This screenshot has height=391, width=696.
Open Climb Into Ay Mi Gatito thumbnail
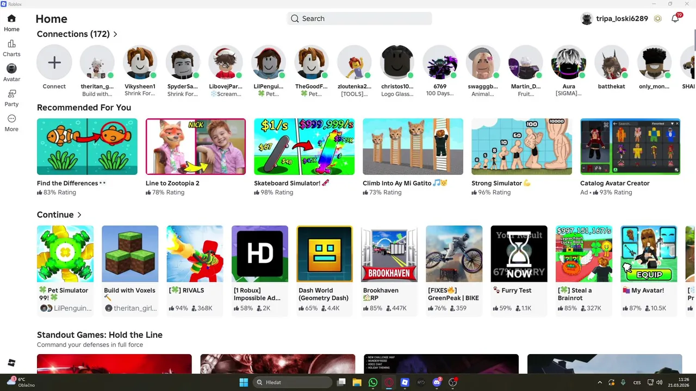(x=413, y=147)
